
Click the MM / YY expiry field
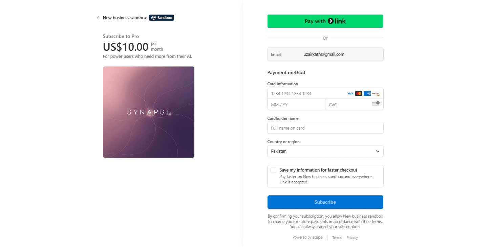coord(296,105)
